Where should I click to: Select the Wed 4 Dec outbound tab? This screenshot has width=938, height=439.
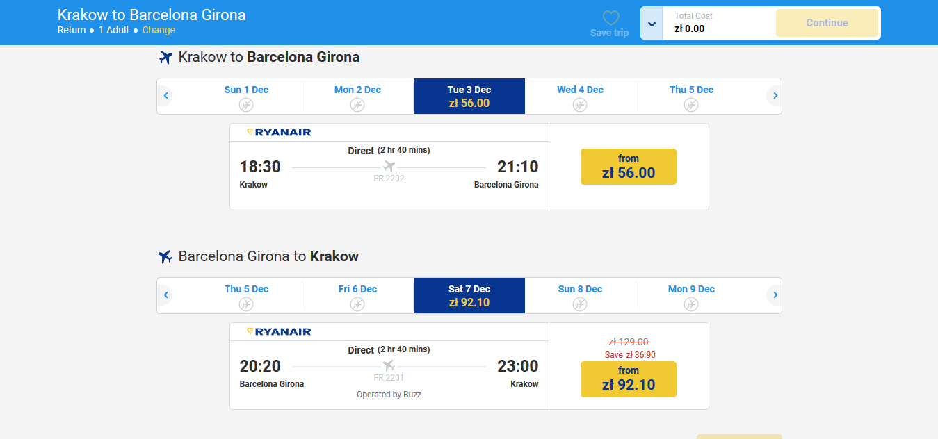[x=580, y=97]
